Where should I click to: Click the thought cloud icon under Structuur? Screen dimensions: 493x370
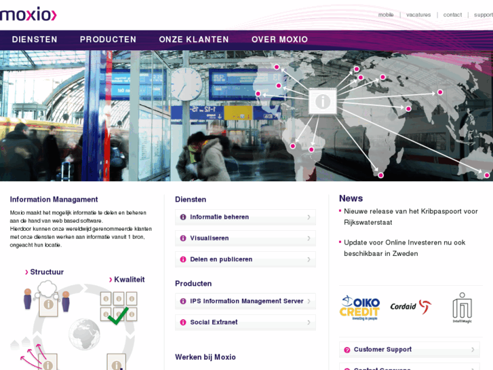pos(47,289)
